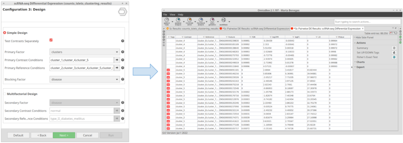Screen dimensions: 403x143
Task: Click the Contrast column header
Action: (x=186, y=37)
